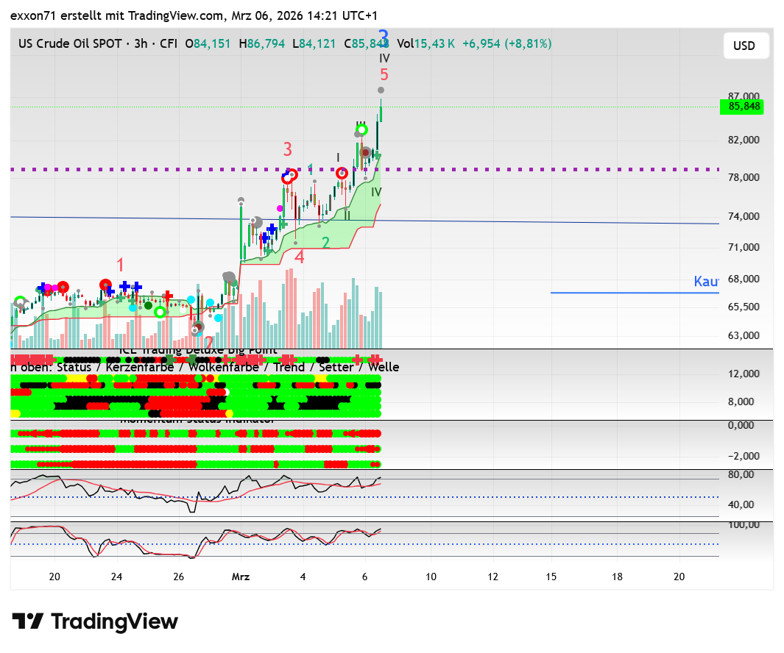784x653 pixels.
Task: Open the USD currency selector
Action: coord(744,46)
